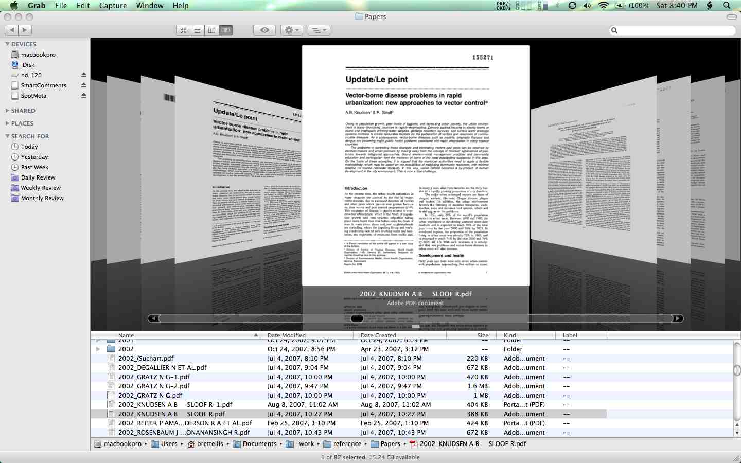741x463 pixels.
Task: Expand the SHARED section
Action: tap(7, 111)
